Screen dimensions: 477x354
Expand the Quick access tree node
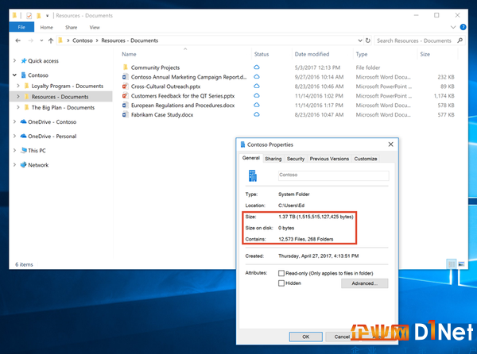pos(14,61)
